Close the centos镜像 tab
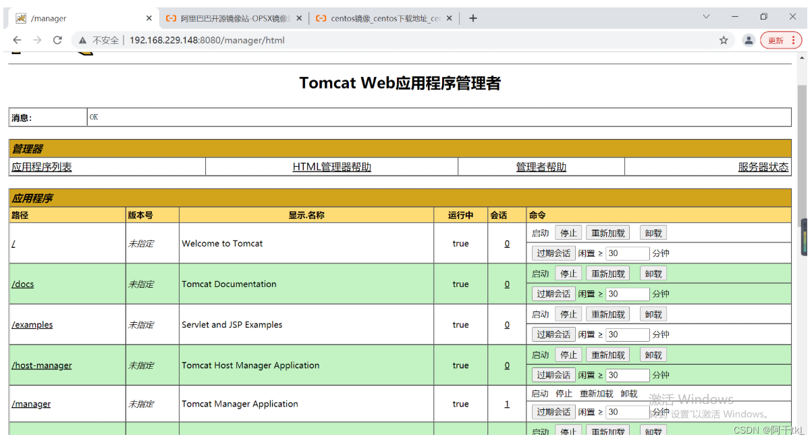The image size is (812, 441). coord(450,18)
